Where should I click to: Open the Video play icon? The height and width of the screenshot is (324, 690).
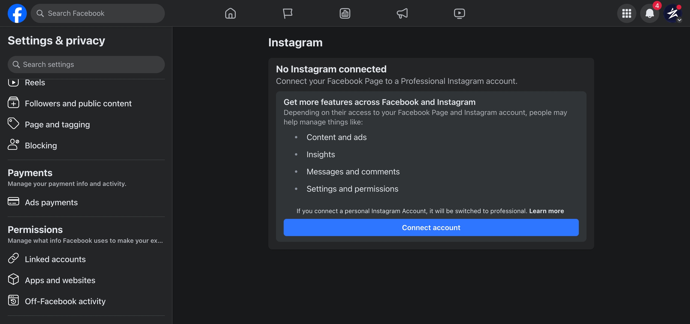(x=459, y=13)
